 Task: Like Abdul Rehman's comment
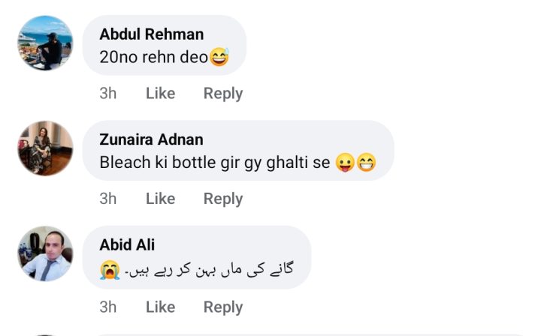(x=160, y=93)
